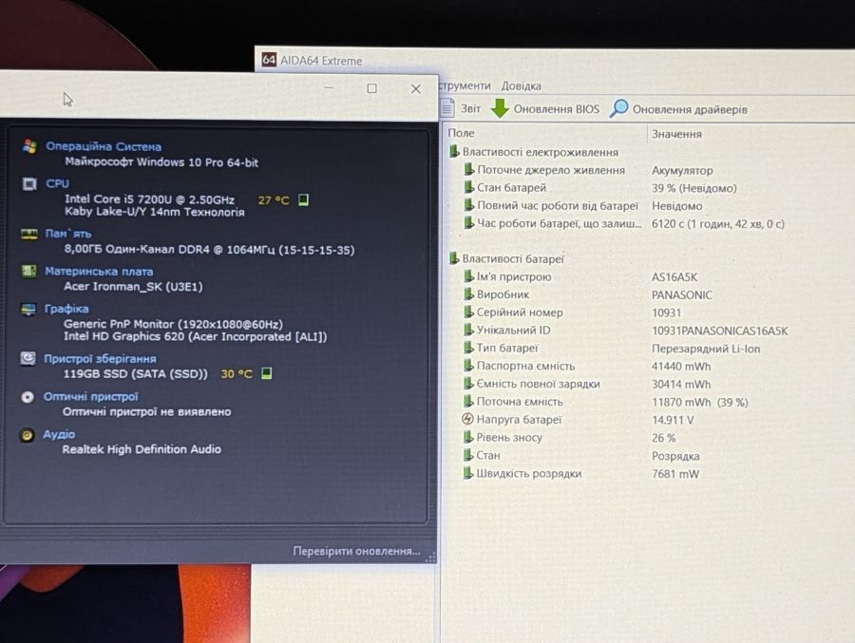Screen dimensions: 855x643
Task: Click the motherboard icon beside Материнська плата
Action: point(28,271)
